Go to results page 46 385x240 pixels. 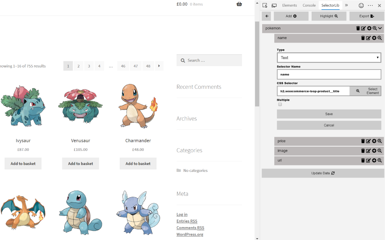[123, 66]
